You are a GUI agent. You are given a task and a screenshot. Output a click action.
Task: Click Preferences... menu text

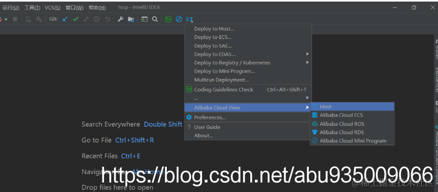click(210, 117)
